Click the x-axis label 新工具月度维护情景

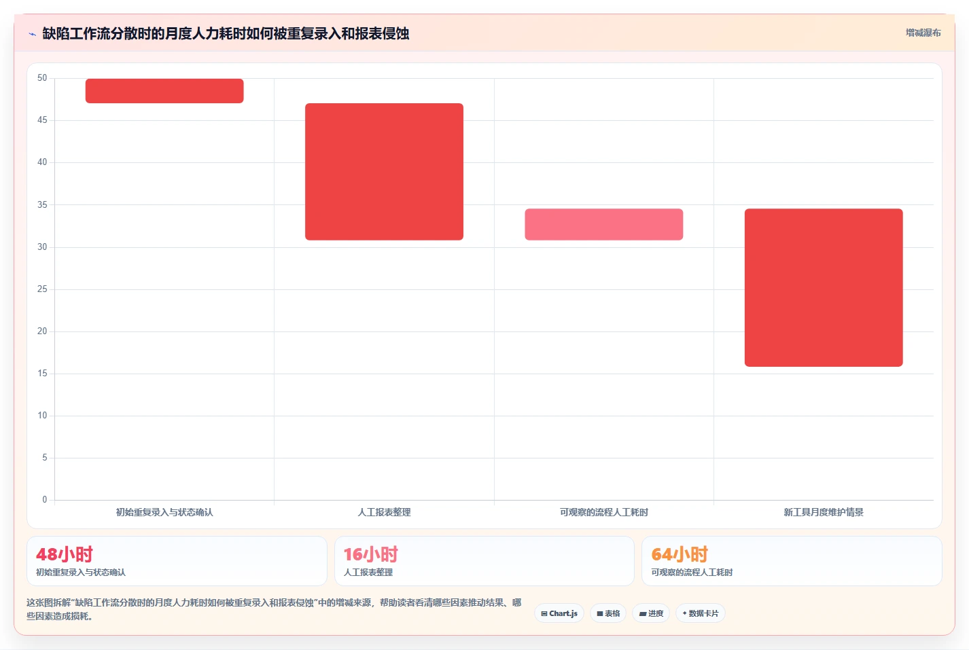coord(824,512)
